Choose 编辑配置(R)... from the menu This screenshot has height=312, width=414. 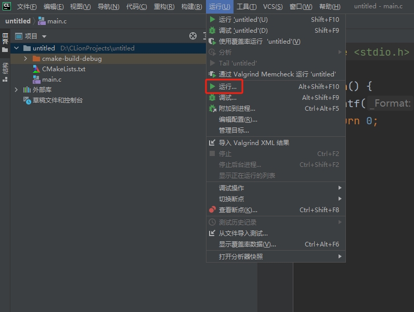tap(238, 120)
